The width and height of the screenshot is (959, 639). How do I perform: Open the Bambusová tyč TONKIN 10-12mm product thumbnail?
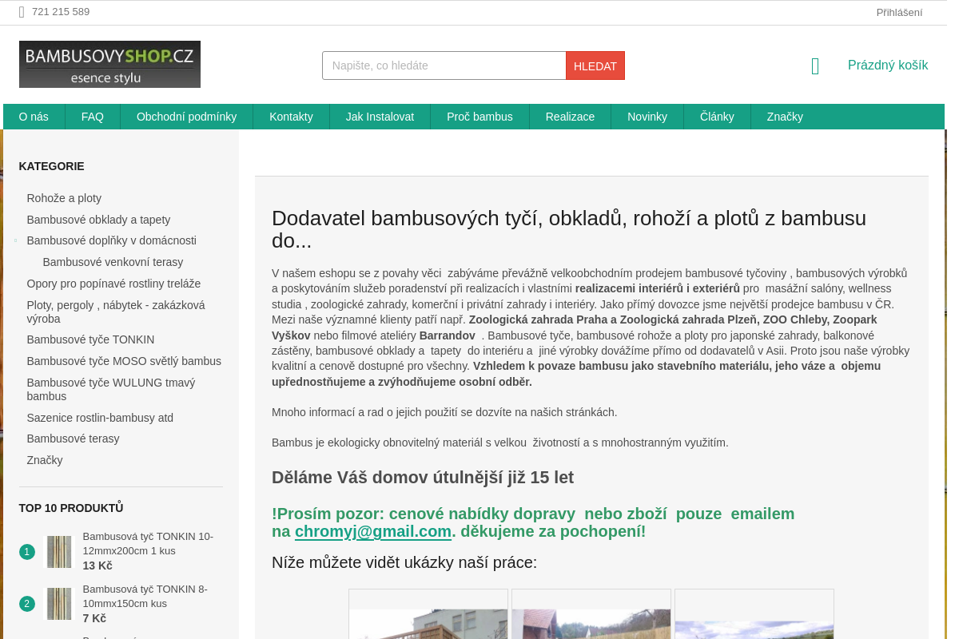pyautogui.click(x=58, y=551)
